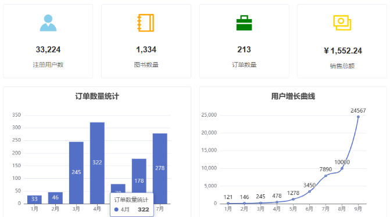Select the ¥1,552.24 sales total
390x217 pixels.
pos(343,50)
